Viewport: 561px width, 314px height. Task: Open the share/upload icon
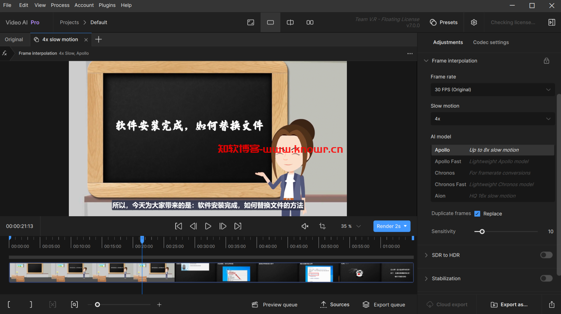[x=552, y=304]
